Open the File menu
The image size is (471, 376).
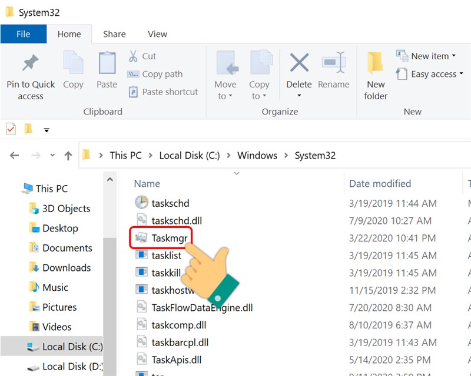(23, 34)
